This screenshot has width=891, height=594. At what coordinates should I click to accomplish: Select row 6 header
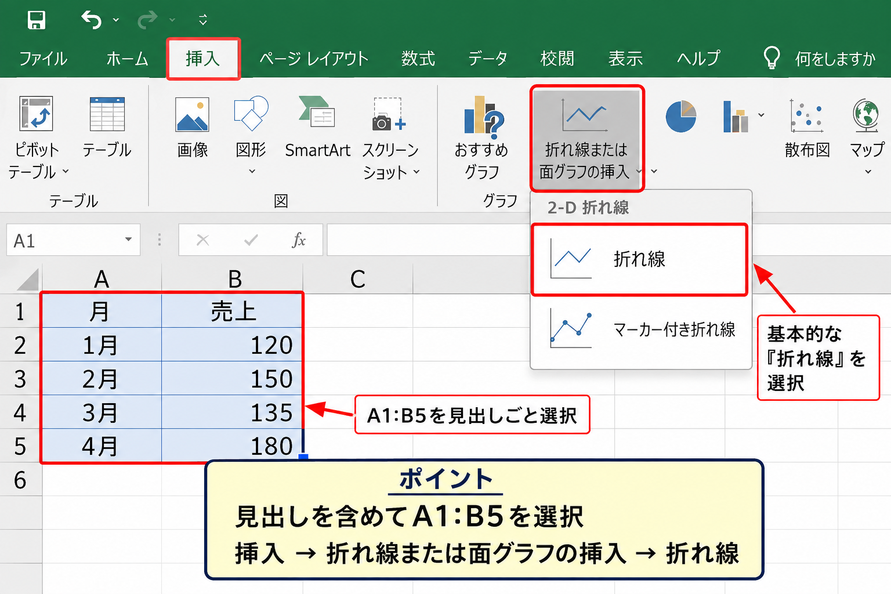[20, 480]
